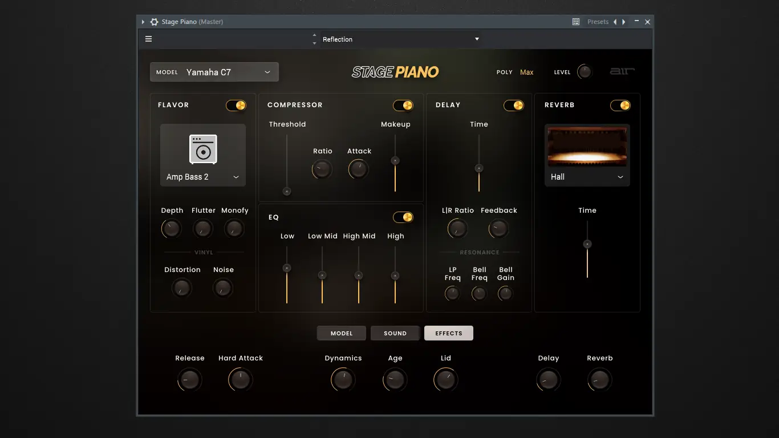Click the Hall reverb thumbnail image
This screenshot has height=438, width=779.
click(x=587, y=147)
